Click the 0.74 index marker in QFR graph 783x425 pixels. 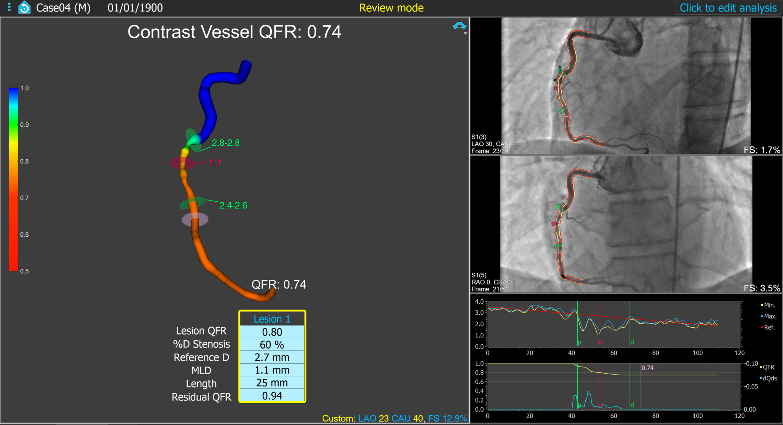647,368
